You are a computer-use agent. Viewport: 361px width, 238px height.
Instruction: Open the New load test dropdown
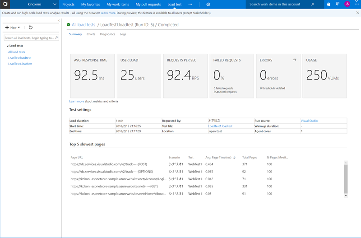pos(13,28)
